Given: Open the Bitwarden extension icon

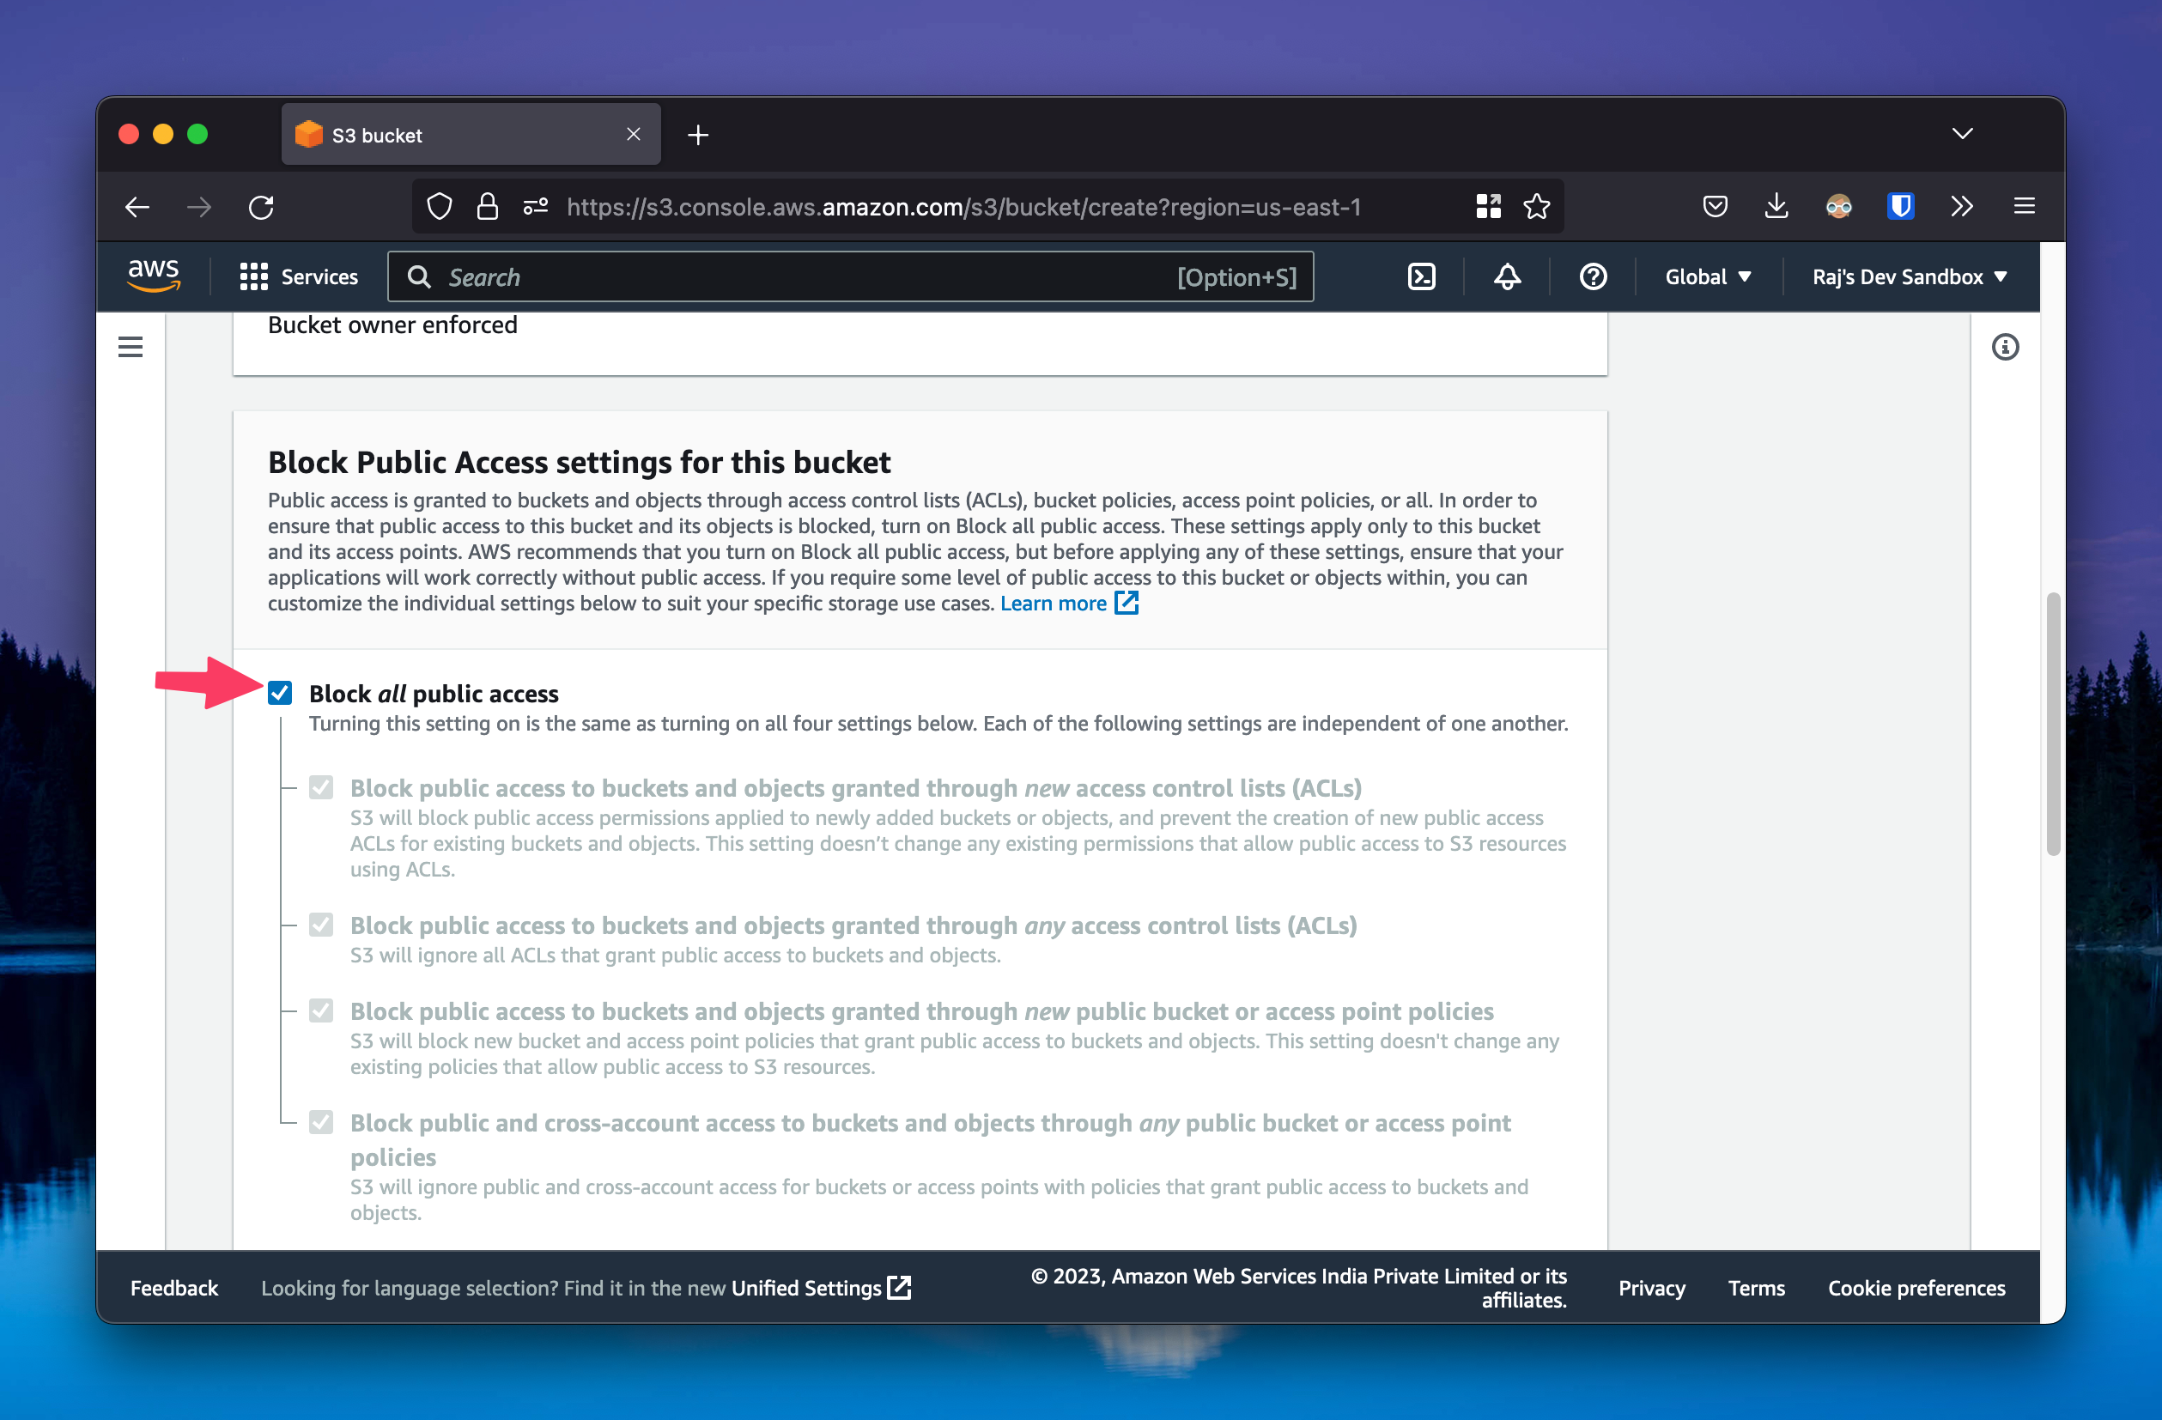Looking at the screenshot, I should coord(1899,207).
